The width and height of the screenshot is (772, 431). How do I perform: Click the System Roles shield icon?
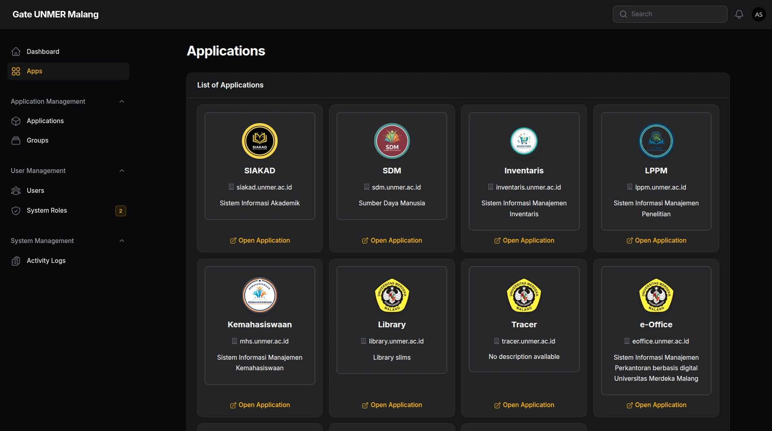coord(16,211)
